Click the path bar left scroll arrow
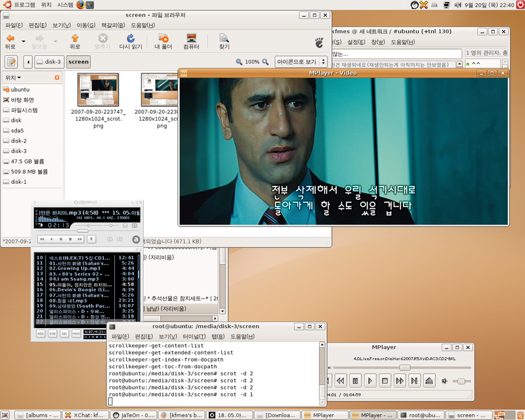Viewport: 525px width, 420px height. (28, 62)
